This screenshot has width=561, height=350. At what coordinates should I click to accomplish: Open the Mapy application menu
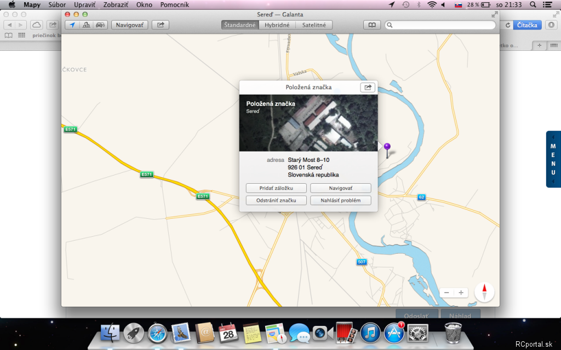point(32,4)
